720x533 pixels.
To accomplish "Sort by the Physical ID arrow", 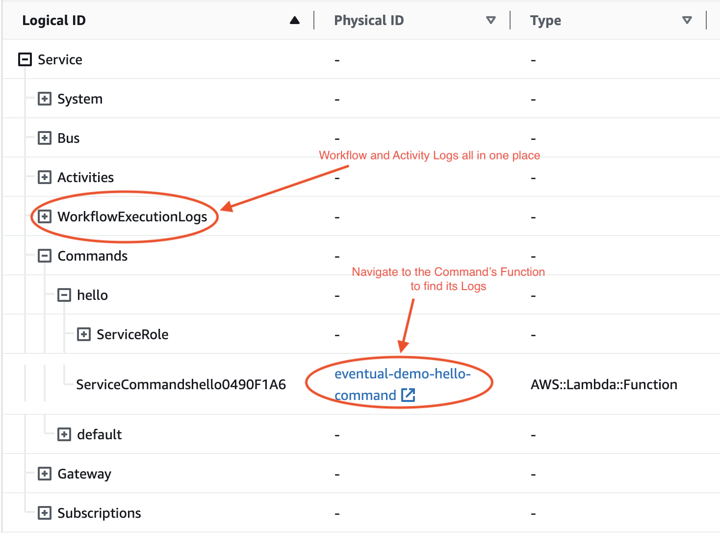I will pos(490,20).
